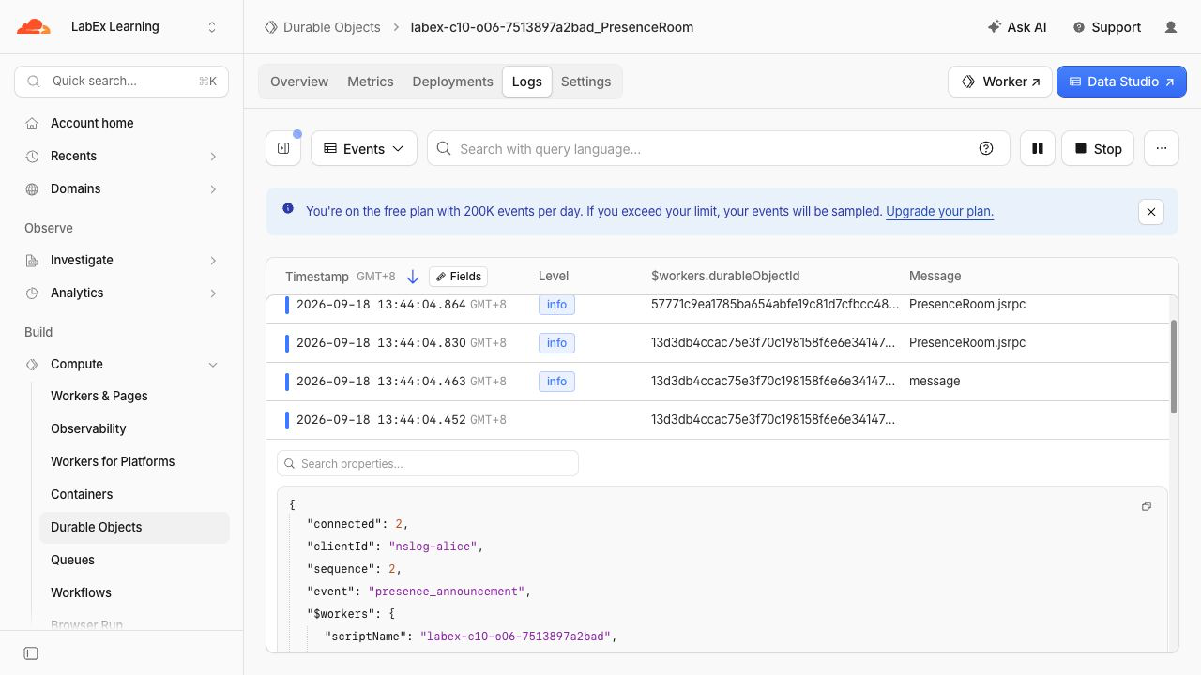The width and height of the screenshot is (1201, 675).
Task: Open Workflows under Compute
Action: pos(81,592)
